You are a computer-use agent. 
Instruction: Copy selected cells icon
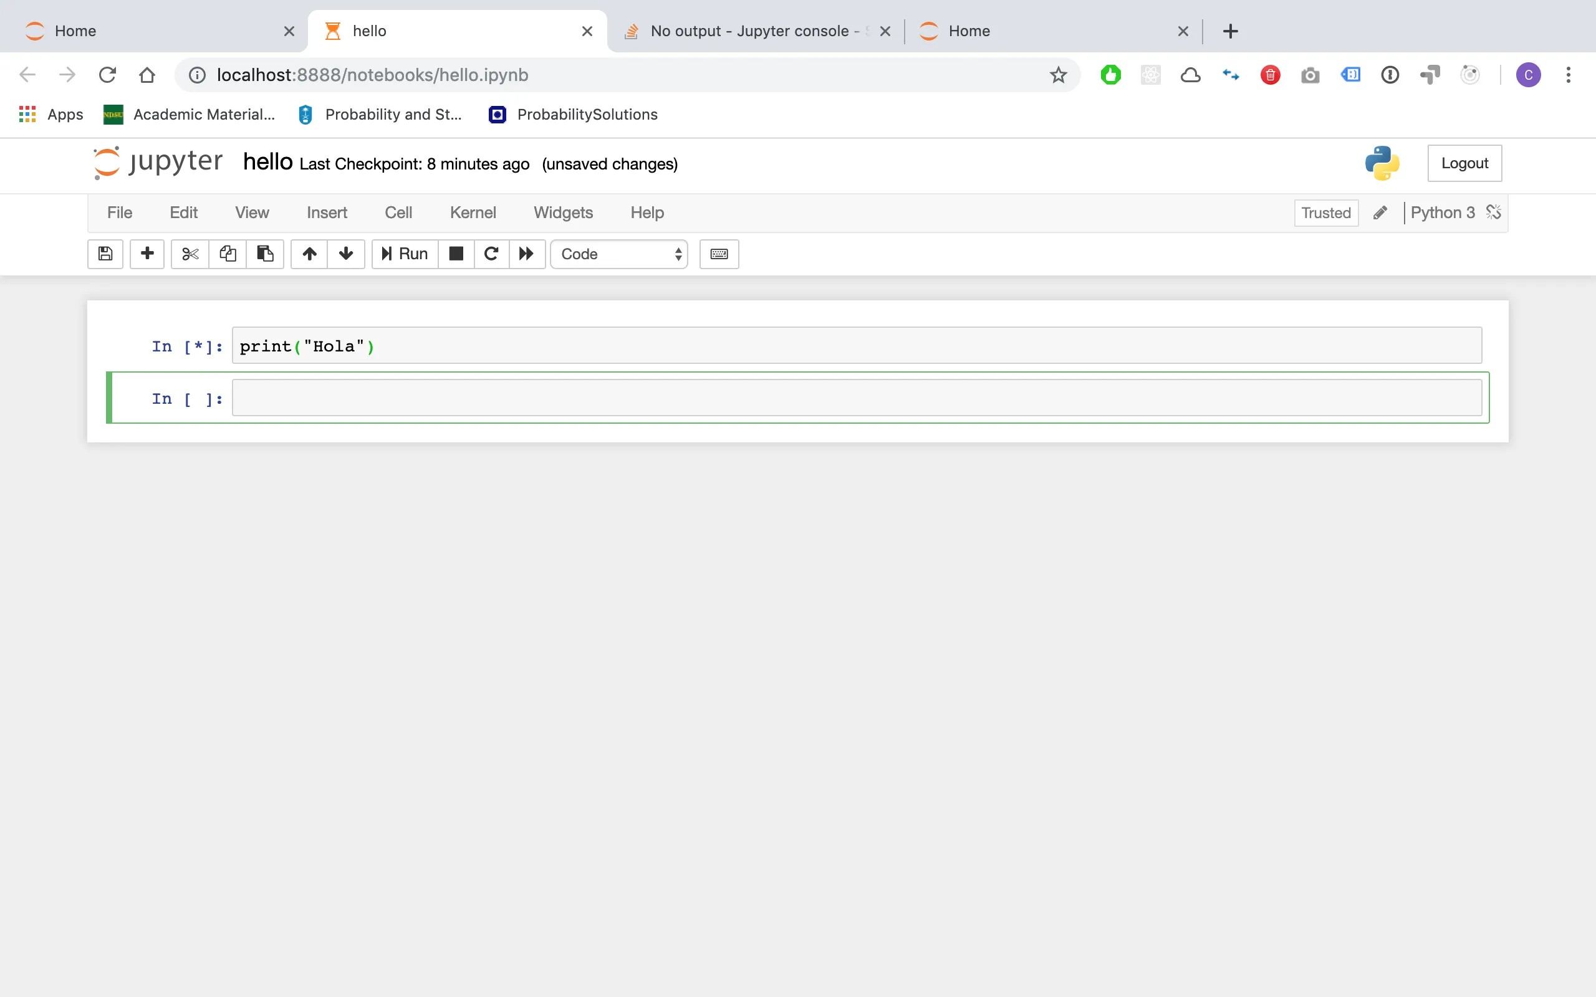tap(228, 254)
